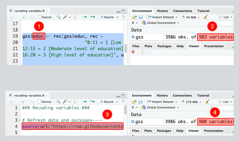The width and height of the screenshot is (239, 141).
Task: Click the save icon in lower script editor toolbar
Action: pos(32,102)
